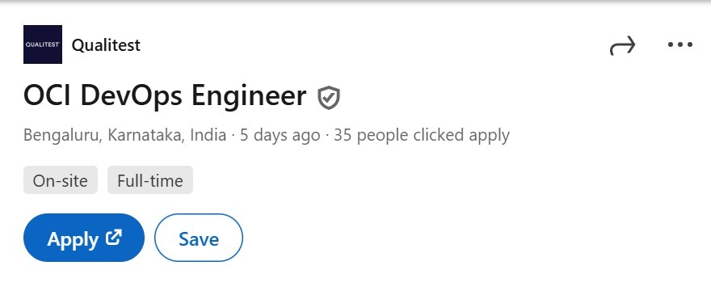Image resolution: width=711 pixels, height=291 pixels.
Task: Click the 'OCI' text in job heading
Action: point(47,96)
